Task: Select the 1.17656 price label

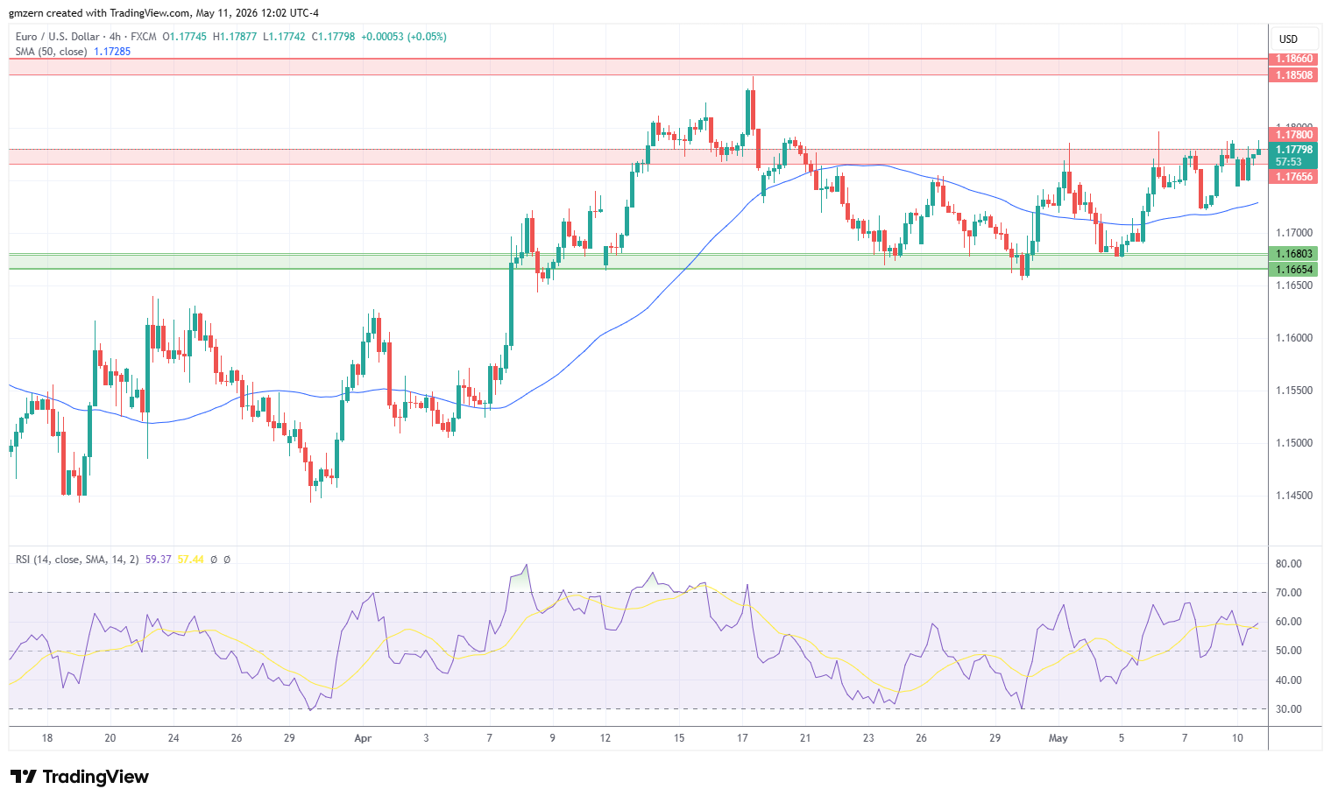Action: coord(1293,177)
